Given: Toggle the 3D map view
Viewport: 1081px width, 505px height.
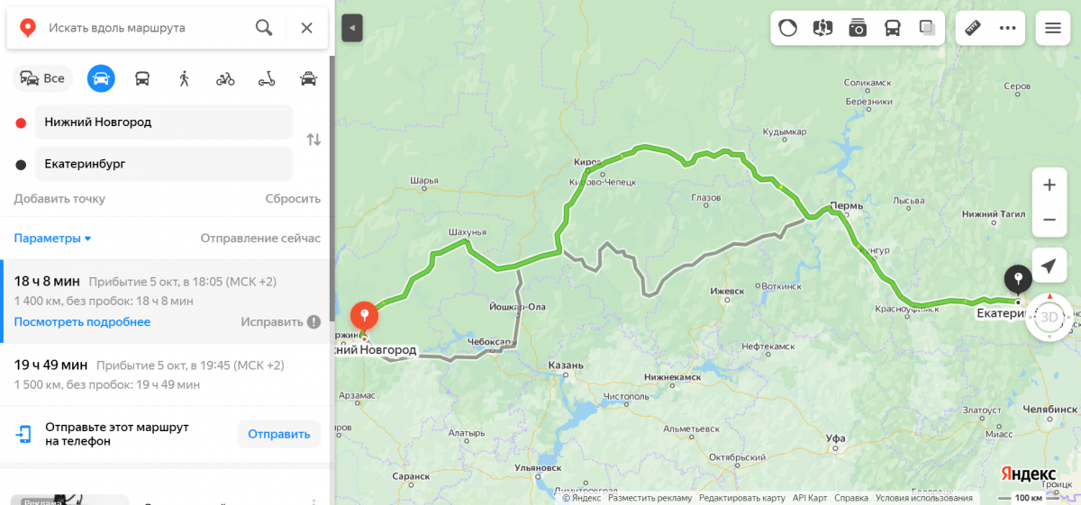Looking at the screenshot, I should tap(1049, 317).
